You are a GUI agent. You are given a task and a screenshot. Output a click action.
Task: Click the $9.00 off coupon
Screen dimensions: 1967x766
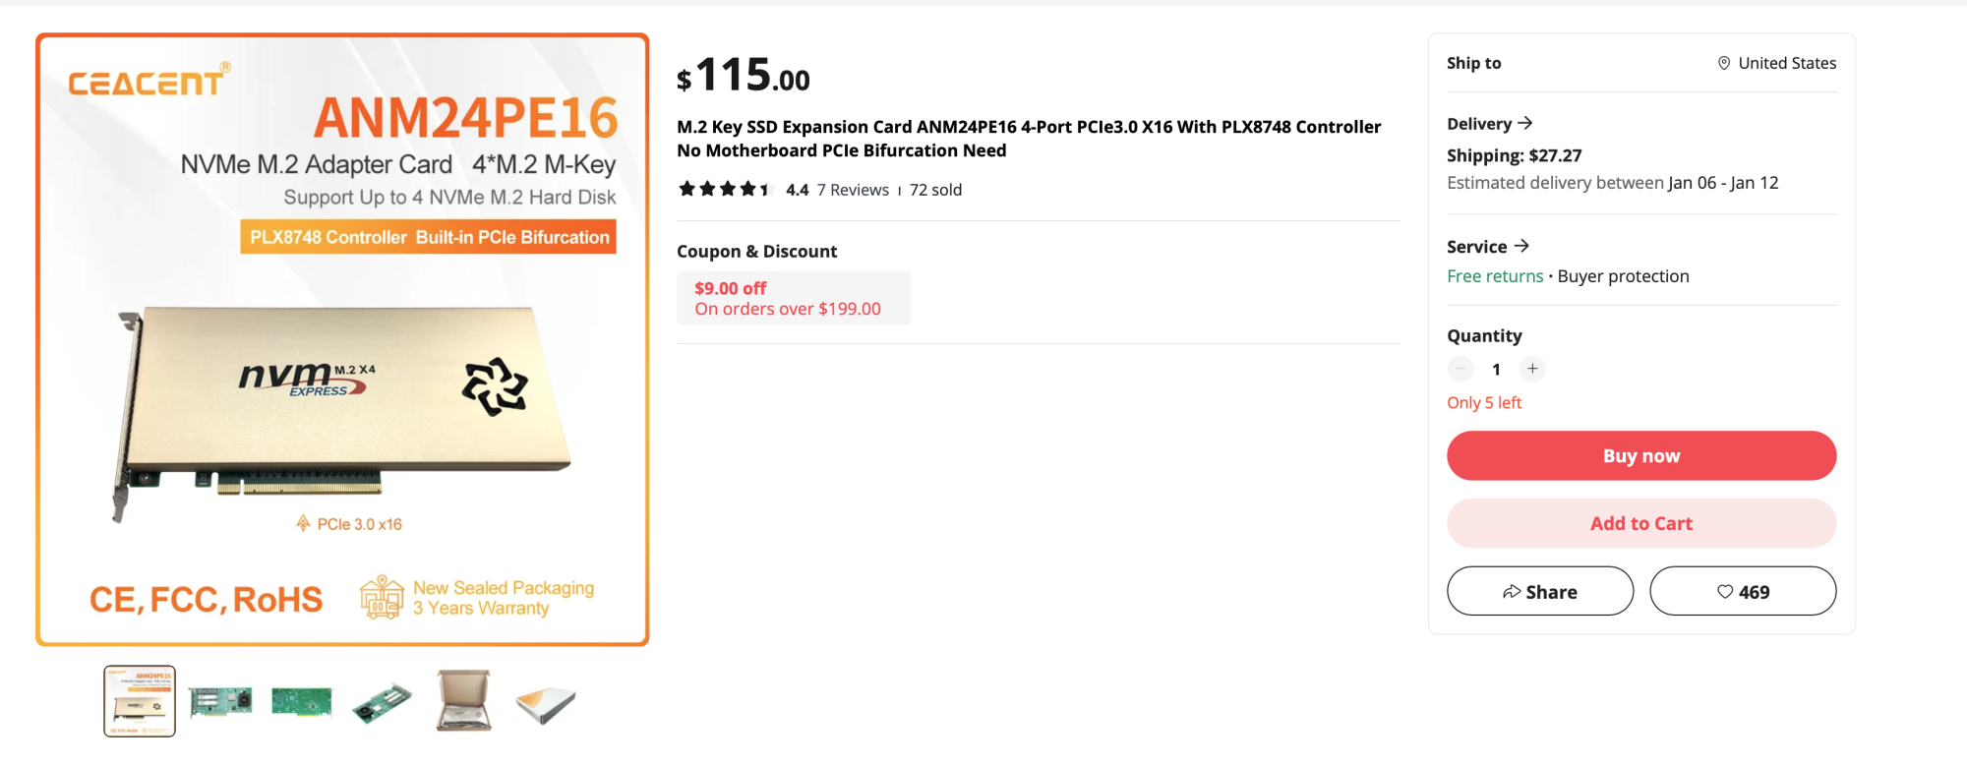point(793,298)
